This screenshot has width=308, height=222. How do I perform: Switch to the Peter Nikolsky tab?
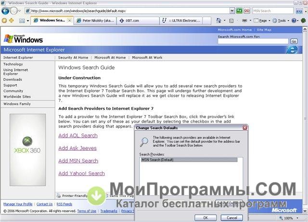click(95, 21)
